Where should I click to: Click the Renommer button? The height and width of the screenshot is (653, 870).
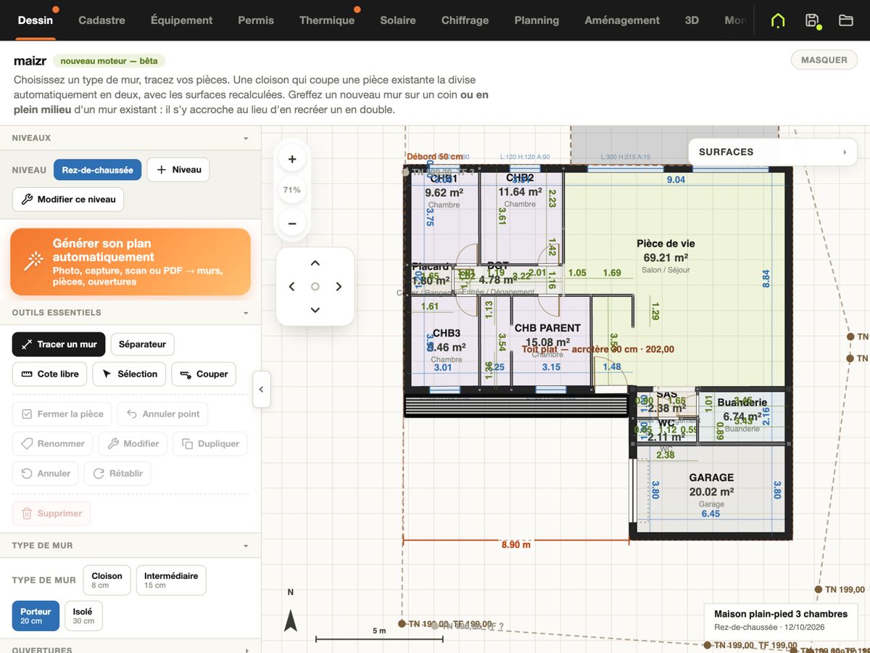tap(53, 444)
